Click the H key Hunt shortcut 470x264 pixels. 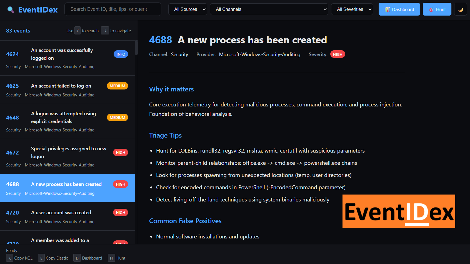click(111, 258)
